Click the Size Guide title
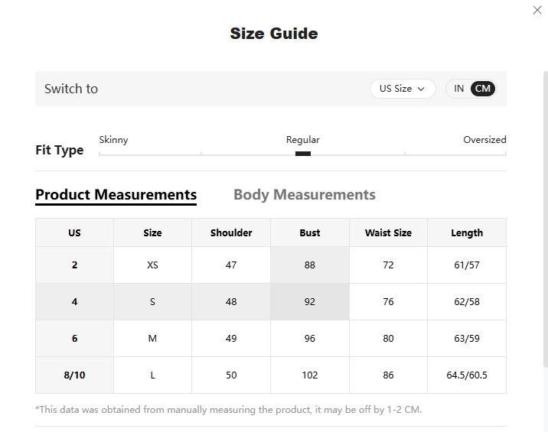The width and height of the screenshot is (548, 432). point(274,34)
